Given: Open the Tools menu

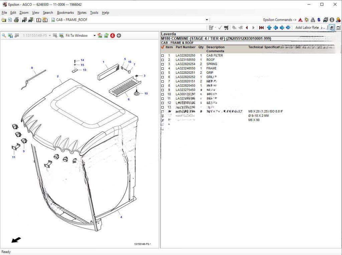Looking at the screenshot, I should (x=94, y=13).
